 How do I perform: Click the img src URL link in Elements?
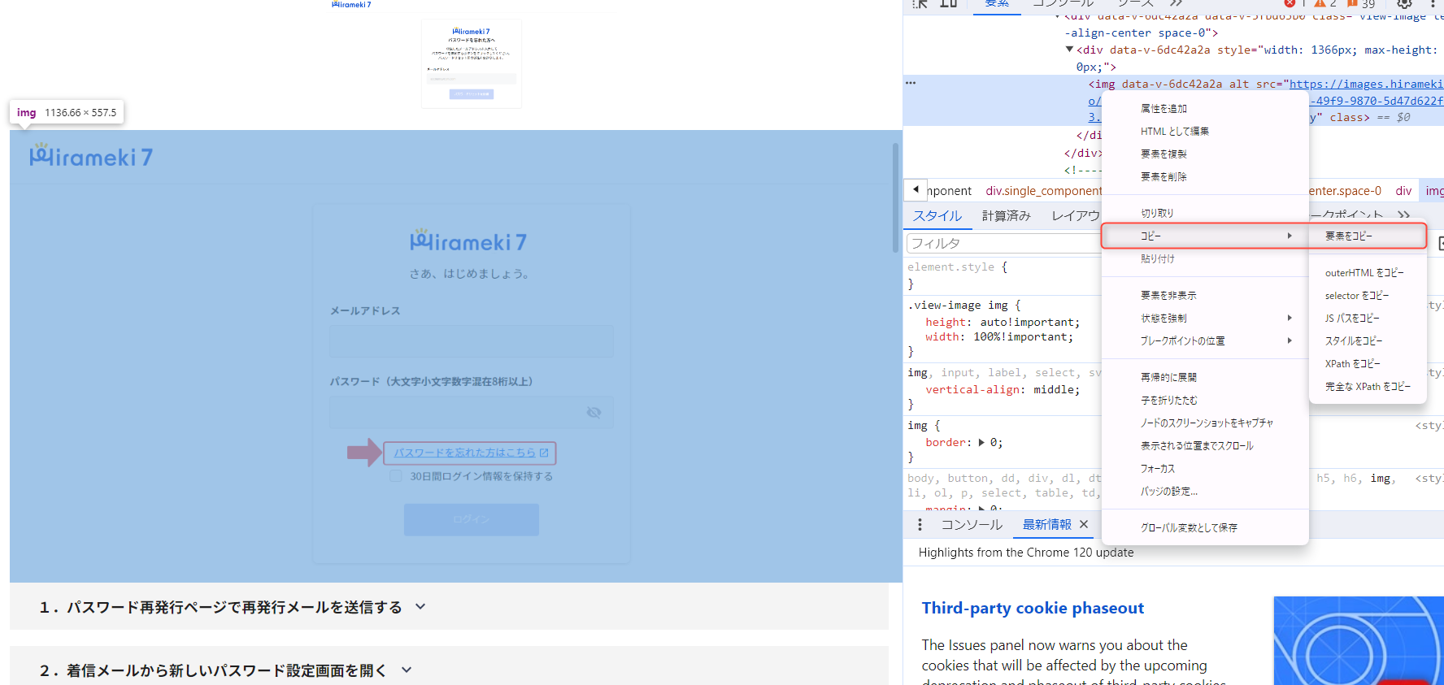(x=1366, y=84)
